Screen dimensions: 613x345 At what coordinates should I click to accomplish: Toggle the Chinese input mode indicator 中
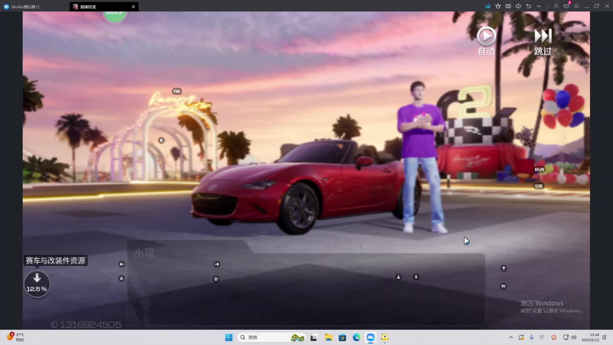pyautogui.click(x=542, y=337)
